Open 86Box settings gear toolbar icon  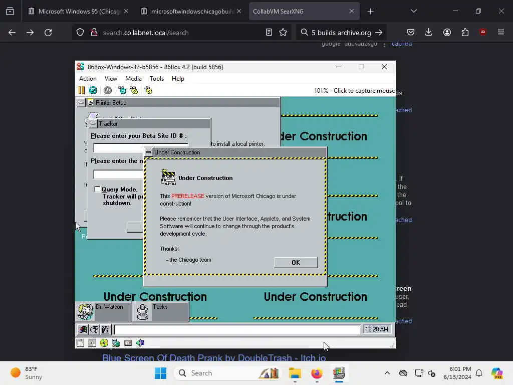click(x=148, y=90)
